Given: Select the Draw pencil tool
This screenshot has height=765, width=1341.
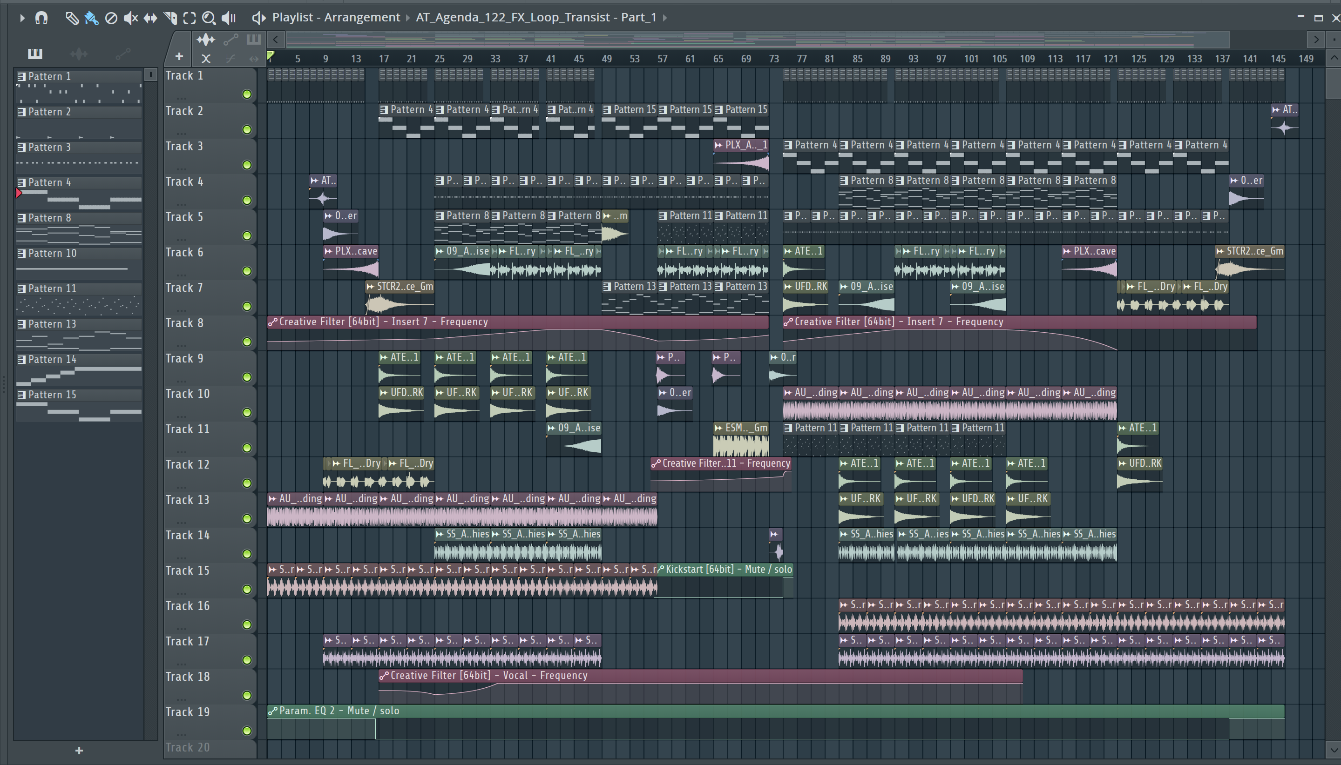Looking at the screenshot, I should click(72, 19).
